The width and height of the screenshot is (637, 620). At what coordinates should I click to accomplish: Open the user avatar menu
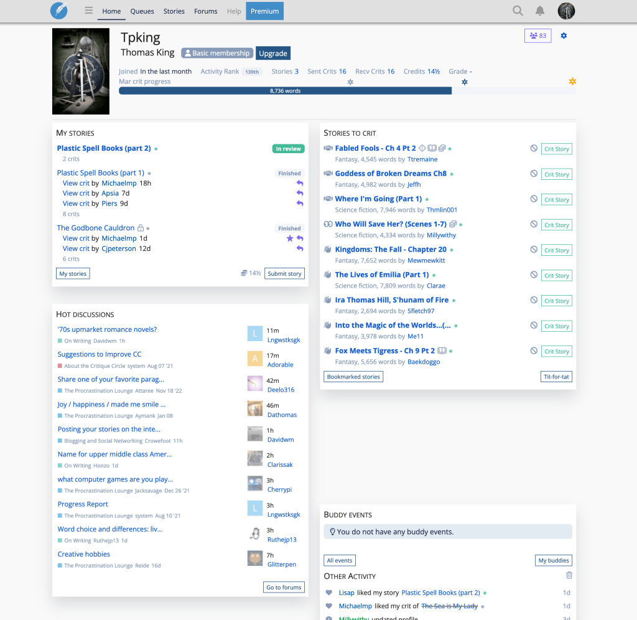tap(566, 11)
